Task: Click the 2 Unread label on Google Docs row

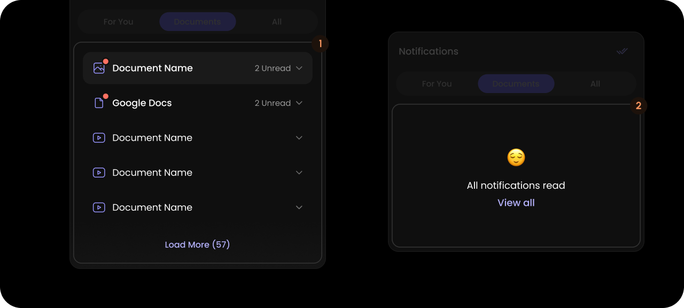Action: tap(273, 103)
